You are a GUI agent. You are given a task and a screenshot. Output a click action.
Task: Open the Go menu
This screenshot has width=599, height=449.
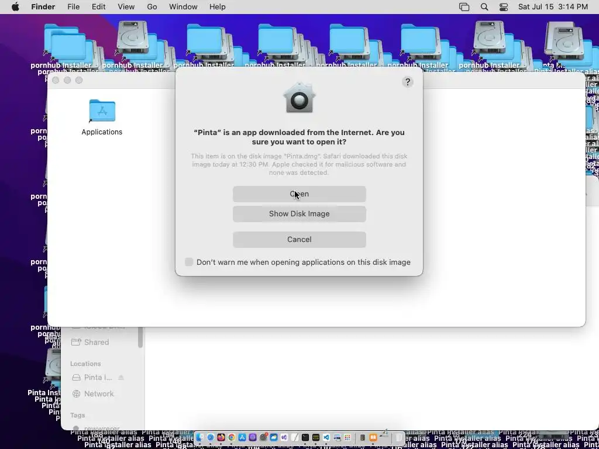point(152,7)
